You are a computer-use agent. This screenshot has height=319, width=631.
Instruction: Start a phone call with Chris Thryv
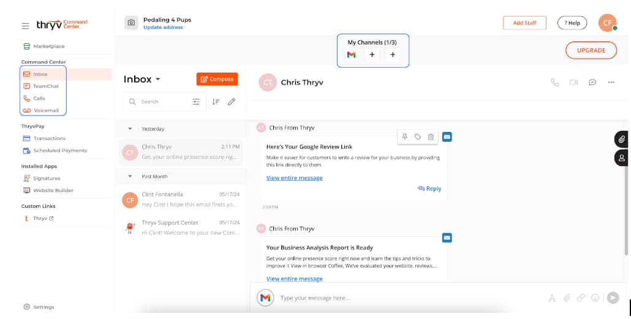click(x=554, y=82)
